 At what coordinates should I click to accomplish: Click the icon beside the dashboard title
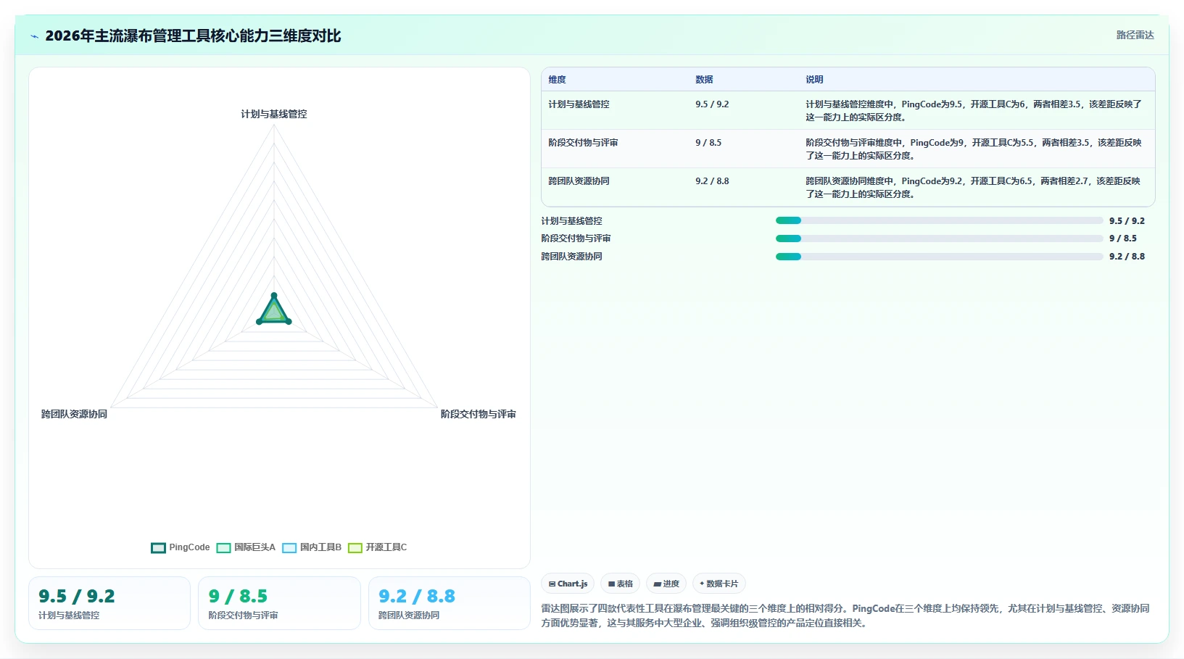(x=34, y=36)
